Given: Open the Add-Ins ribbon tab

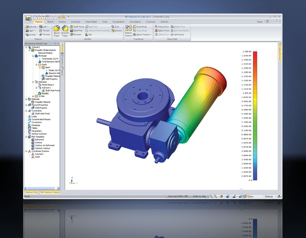Looking at the screenshot, I should 164,22.
